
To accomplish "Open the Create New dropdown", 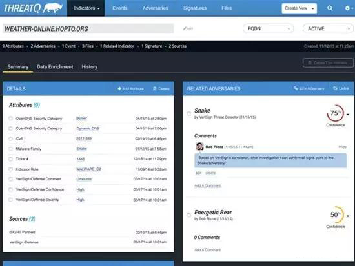I will click(299, 8).
